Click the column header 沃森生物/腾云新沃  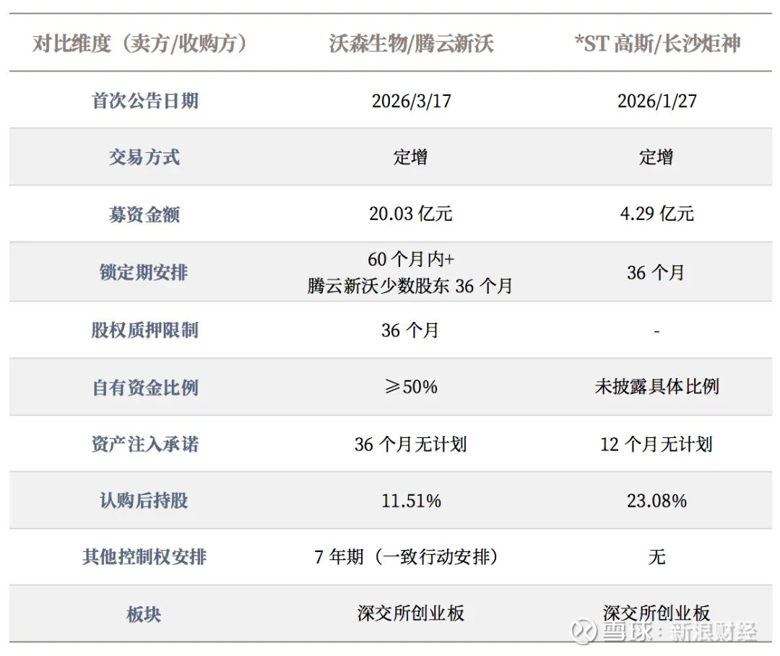coord(411,44)
